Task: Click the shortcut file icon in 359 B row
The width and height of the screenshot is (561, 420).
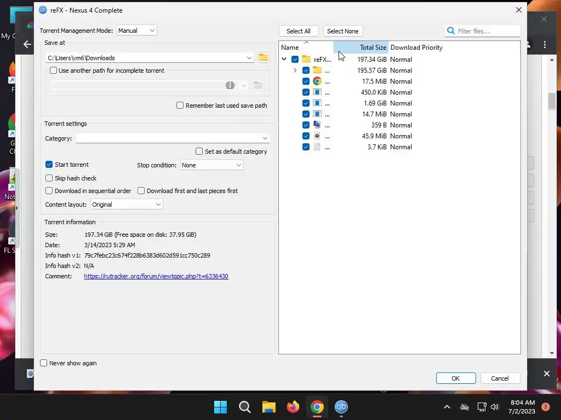Action: coord(317,125)
